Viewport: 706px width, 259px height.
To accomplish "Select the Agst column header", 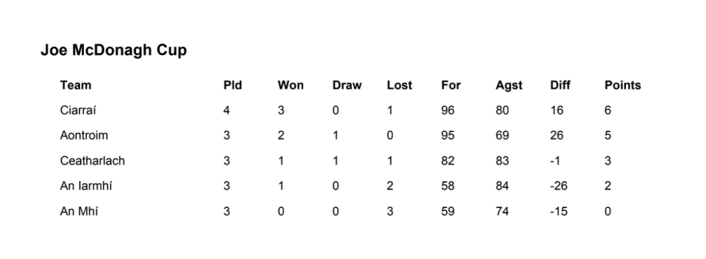I will [509, 85].
